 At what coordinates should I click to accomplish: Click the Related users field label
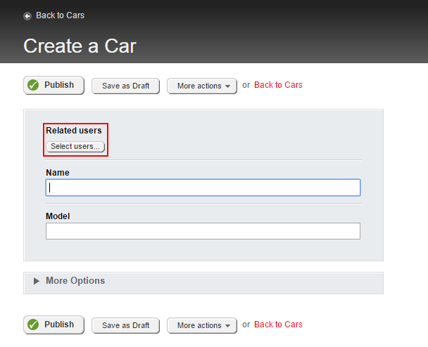(73, 131)
